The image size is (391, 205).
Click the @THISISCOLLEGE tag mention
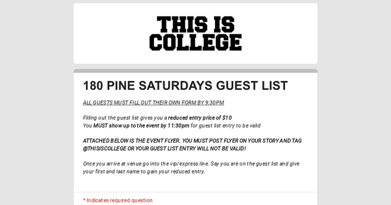click(105, 148)
